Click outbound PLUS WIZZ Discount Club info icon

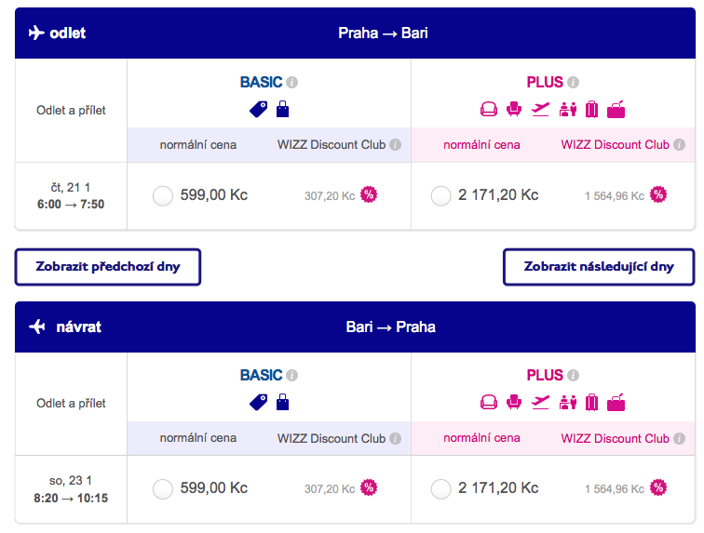679,145
